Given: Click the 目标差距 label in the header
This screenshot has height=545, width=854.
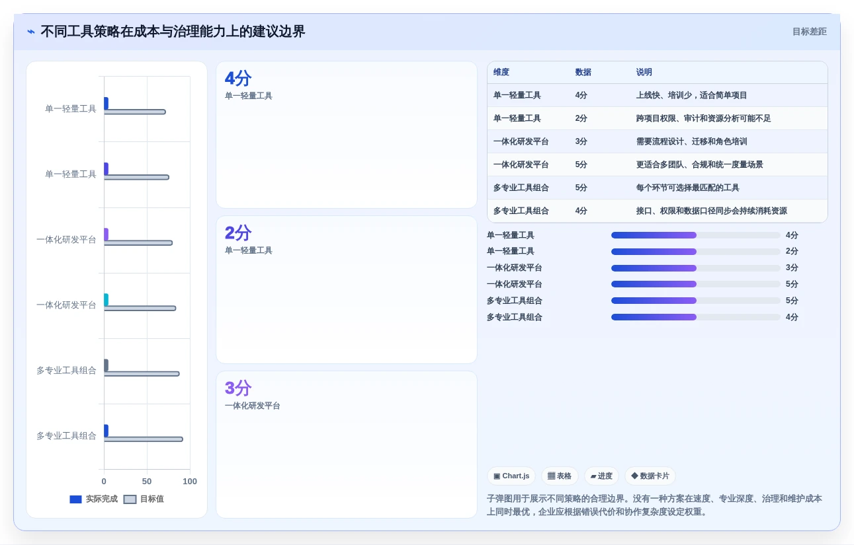Looking at the screenshot, I should tap(809, 32).
